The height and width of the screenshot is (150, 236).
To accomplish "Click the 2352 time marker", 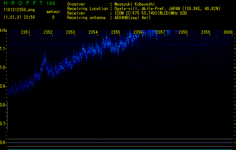I will [48, 32].
